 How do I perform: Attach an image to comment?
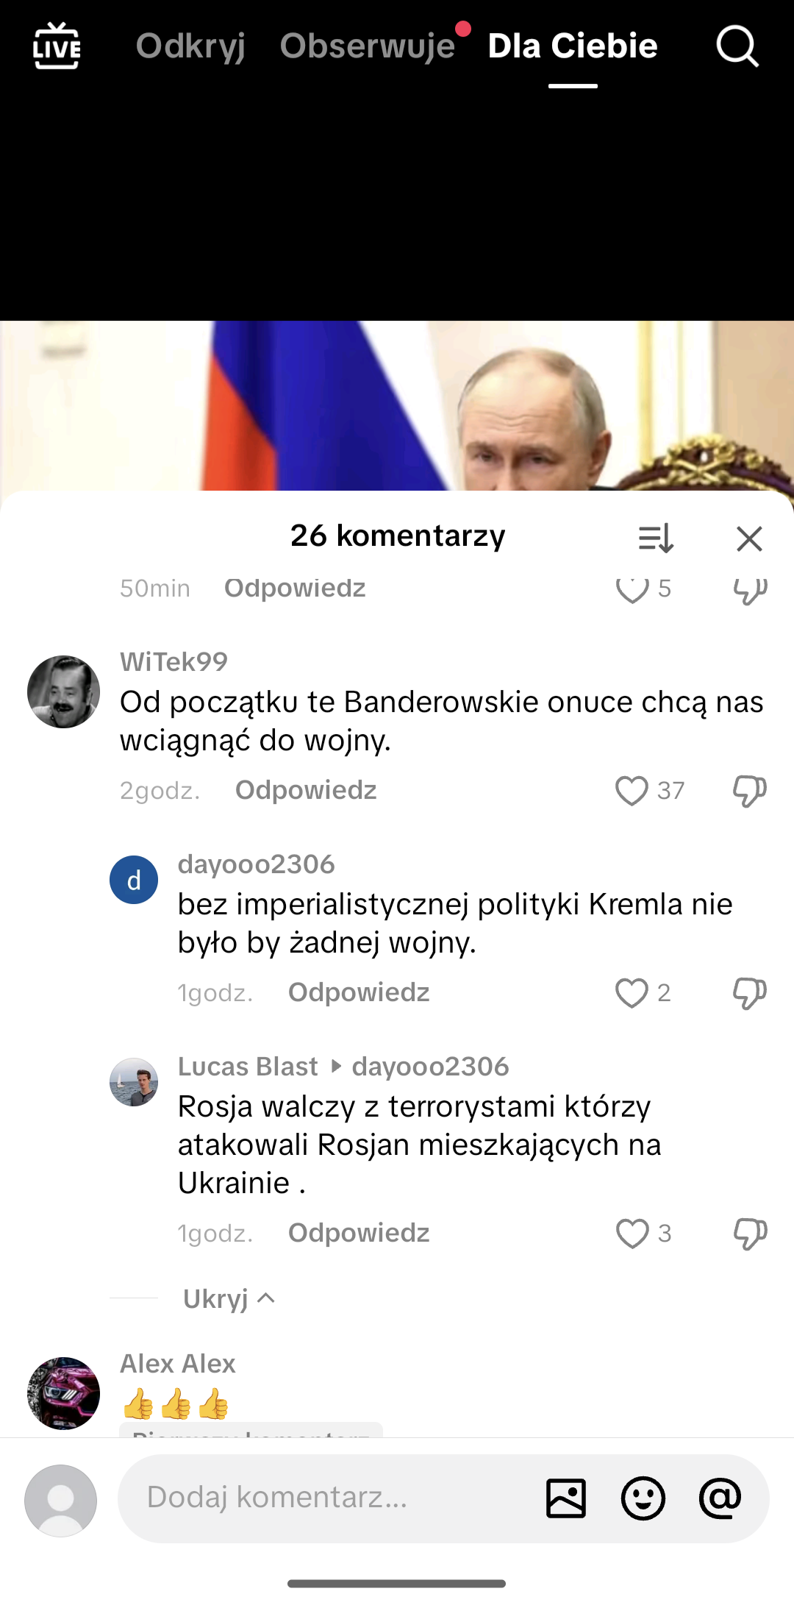coord(566,1498)
